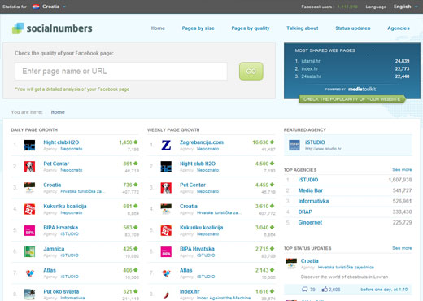Click Croatia thumbnail in top status updates
Screen dimensions: 423x301
(291, 264)
